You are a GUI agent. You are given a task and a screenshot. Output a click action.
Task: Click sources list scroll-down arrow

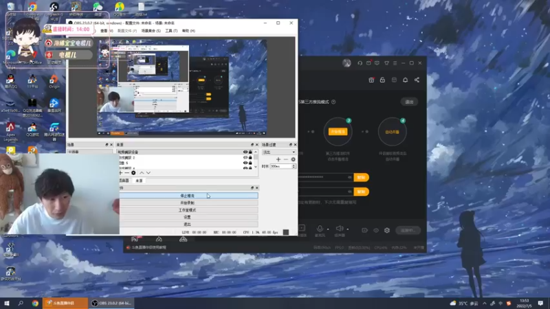pyautogui.click(x=256, y=167)
